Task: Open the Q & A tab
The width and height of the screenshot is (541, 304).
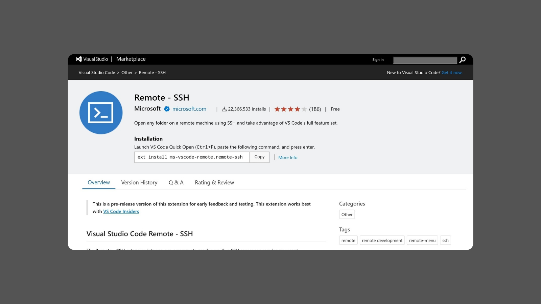Action: pos(176,182)
